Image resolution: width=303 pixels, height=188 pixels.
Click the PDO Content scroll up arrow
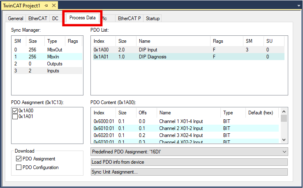coord(284,111)
